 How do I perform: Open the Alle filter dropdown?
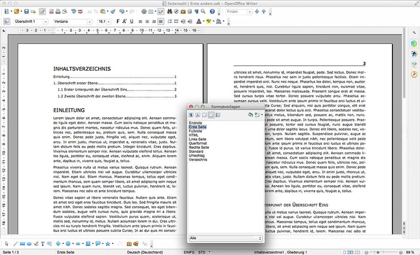pyautogui.click(x=226, y=238)
